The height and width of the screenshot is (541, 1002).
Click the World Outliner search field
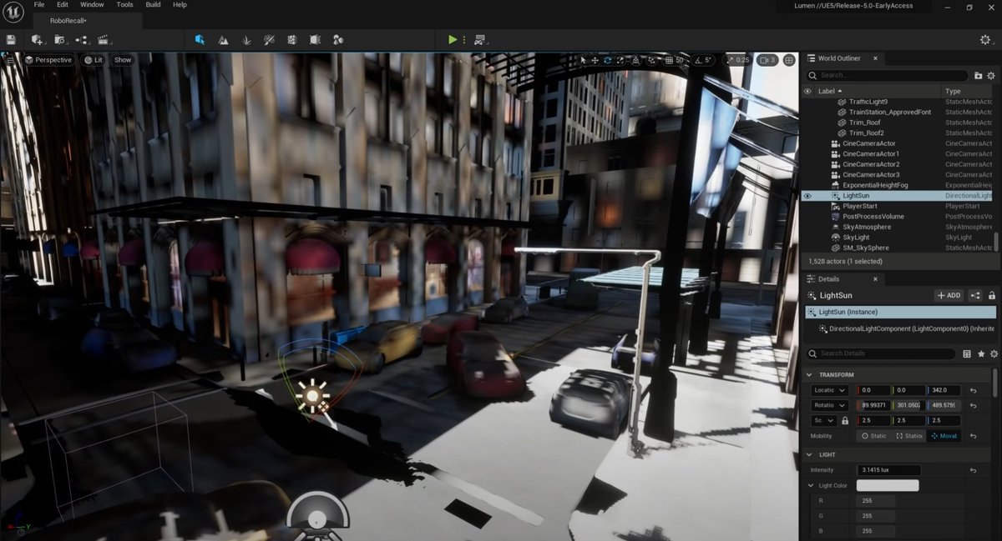pyautogui.click(x=886, y=75)
